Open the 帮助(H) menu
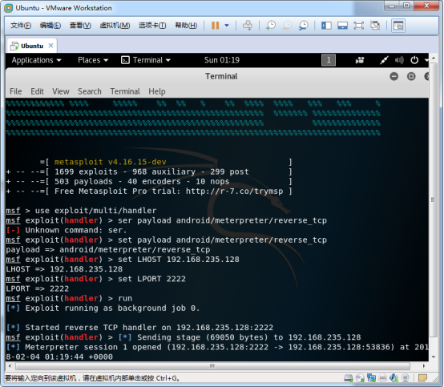Viewport: 444px width, 387px height. coord(186,26)
